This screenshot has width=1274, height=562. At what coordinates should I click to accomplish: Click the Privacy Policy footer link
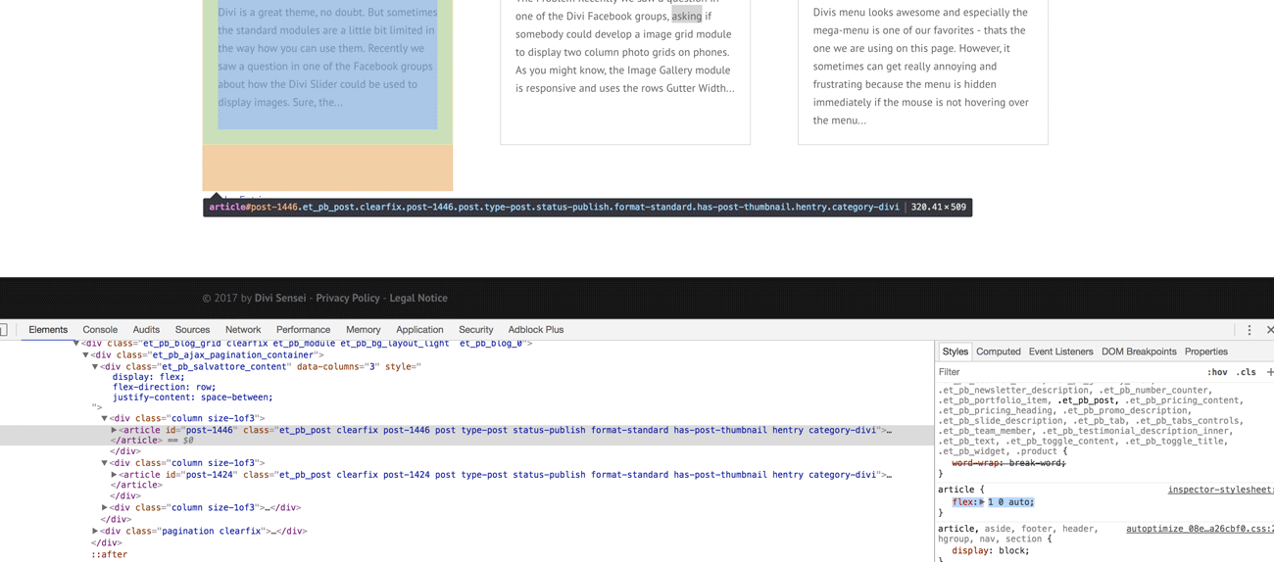347,298
